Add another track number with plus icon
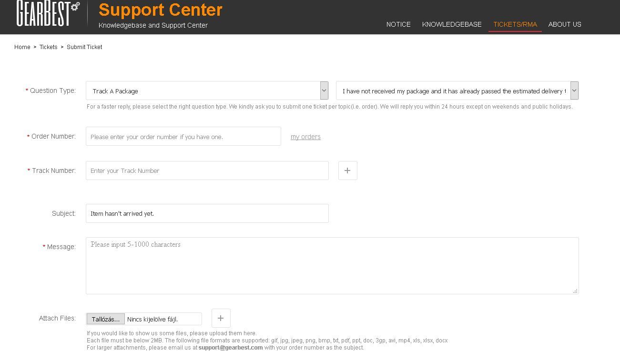The width and height of the screenshot is (620, 351). pos(347,170)
